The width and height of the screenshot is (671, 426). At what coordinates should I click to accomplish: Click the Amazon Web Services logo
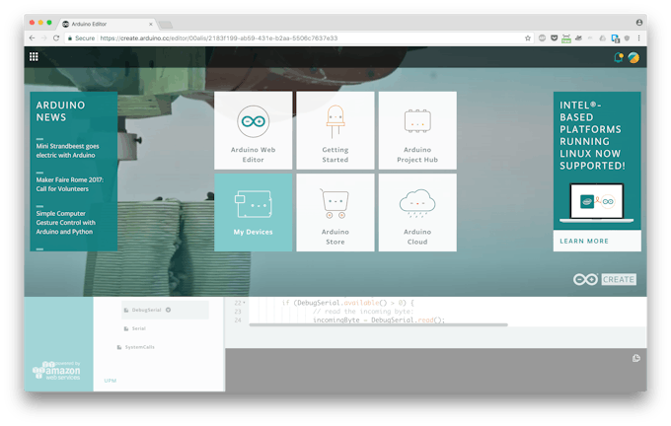point(56,371)
